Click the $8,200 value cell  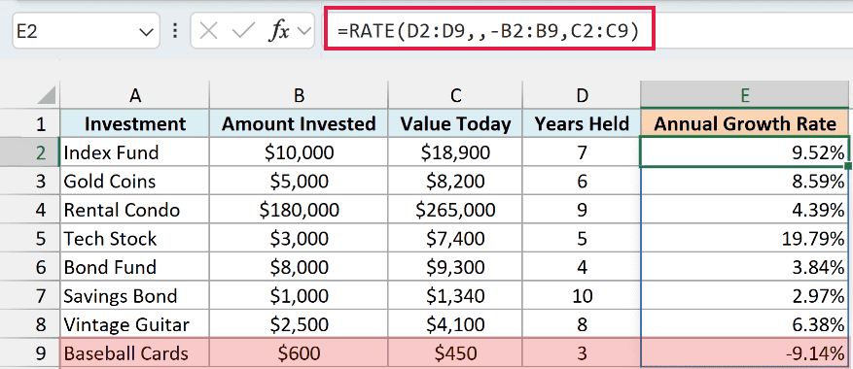(x=455, y=181)
